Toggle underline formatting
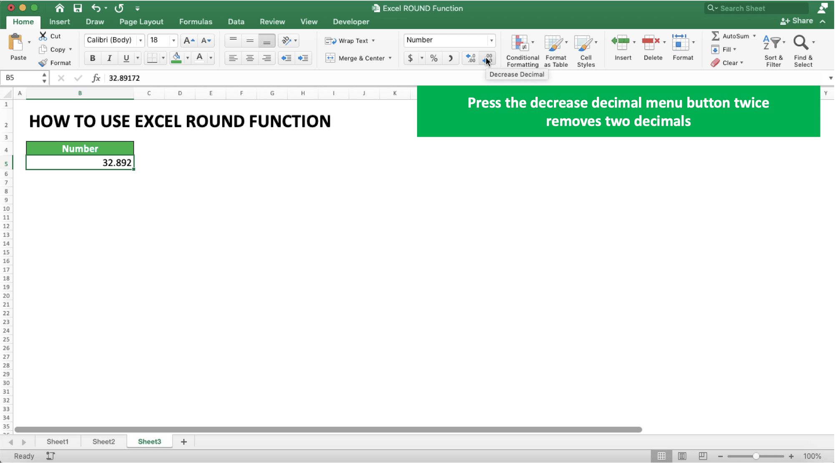This screenshot has width=835, height=463. tap(126, 58)
